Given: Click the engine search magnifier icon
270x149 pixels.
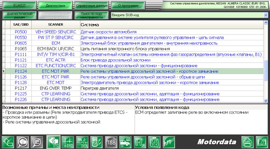Looking at the screenshot, I should tap(22, 142).
